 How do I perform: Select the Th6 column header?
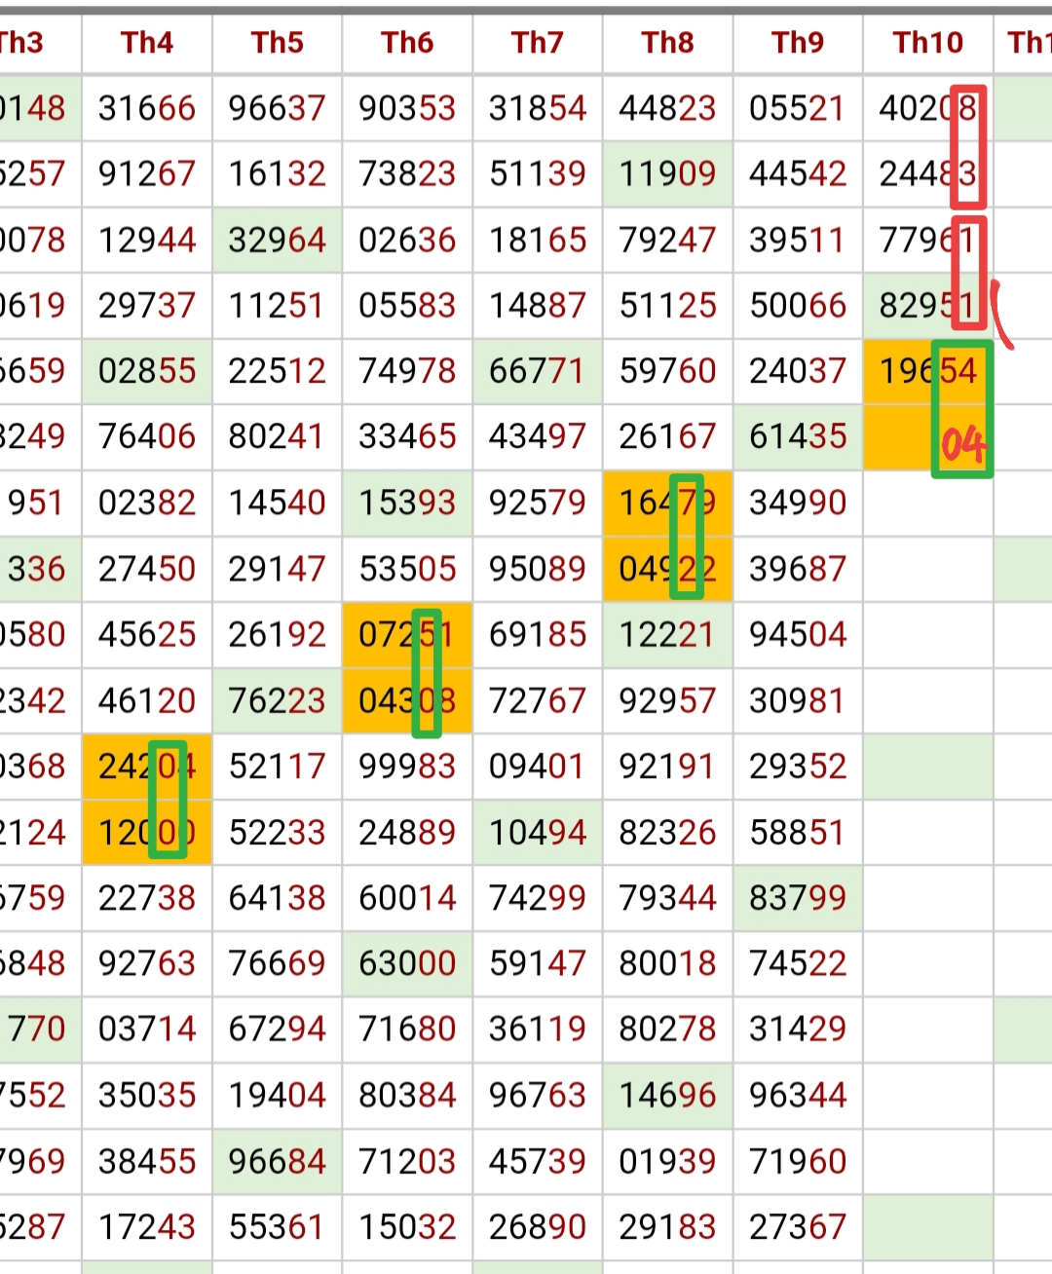tap(407, 42)
